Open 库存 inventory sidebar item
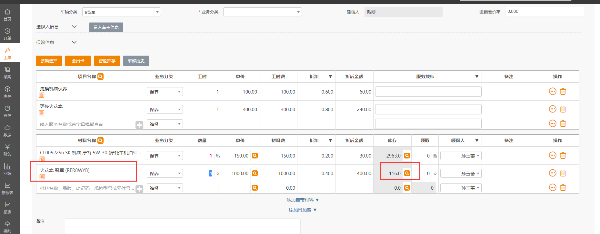 click(x=7, y=92)
